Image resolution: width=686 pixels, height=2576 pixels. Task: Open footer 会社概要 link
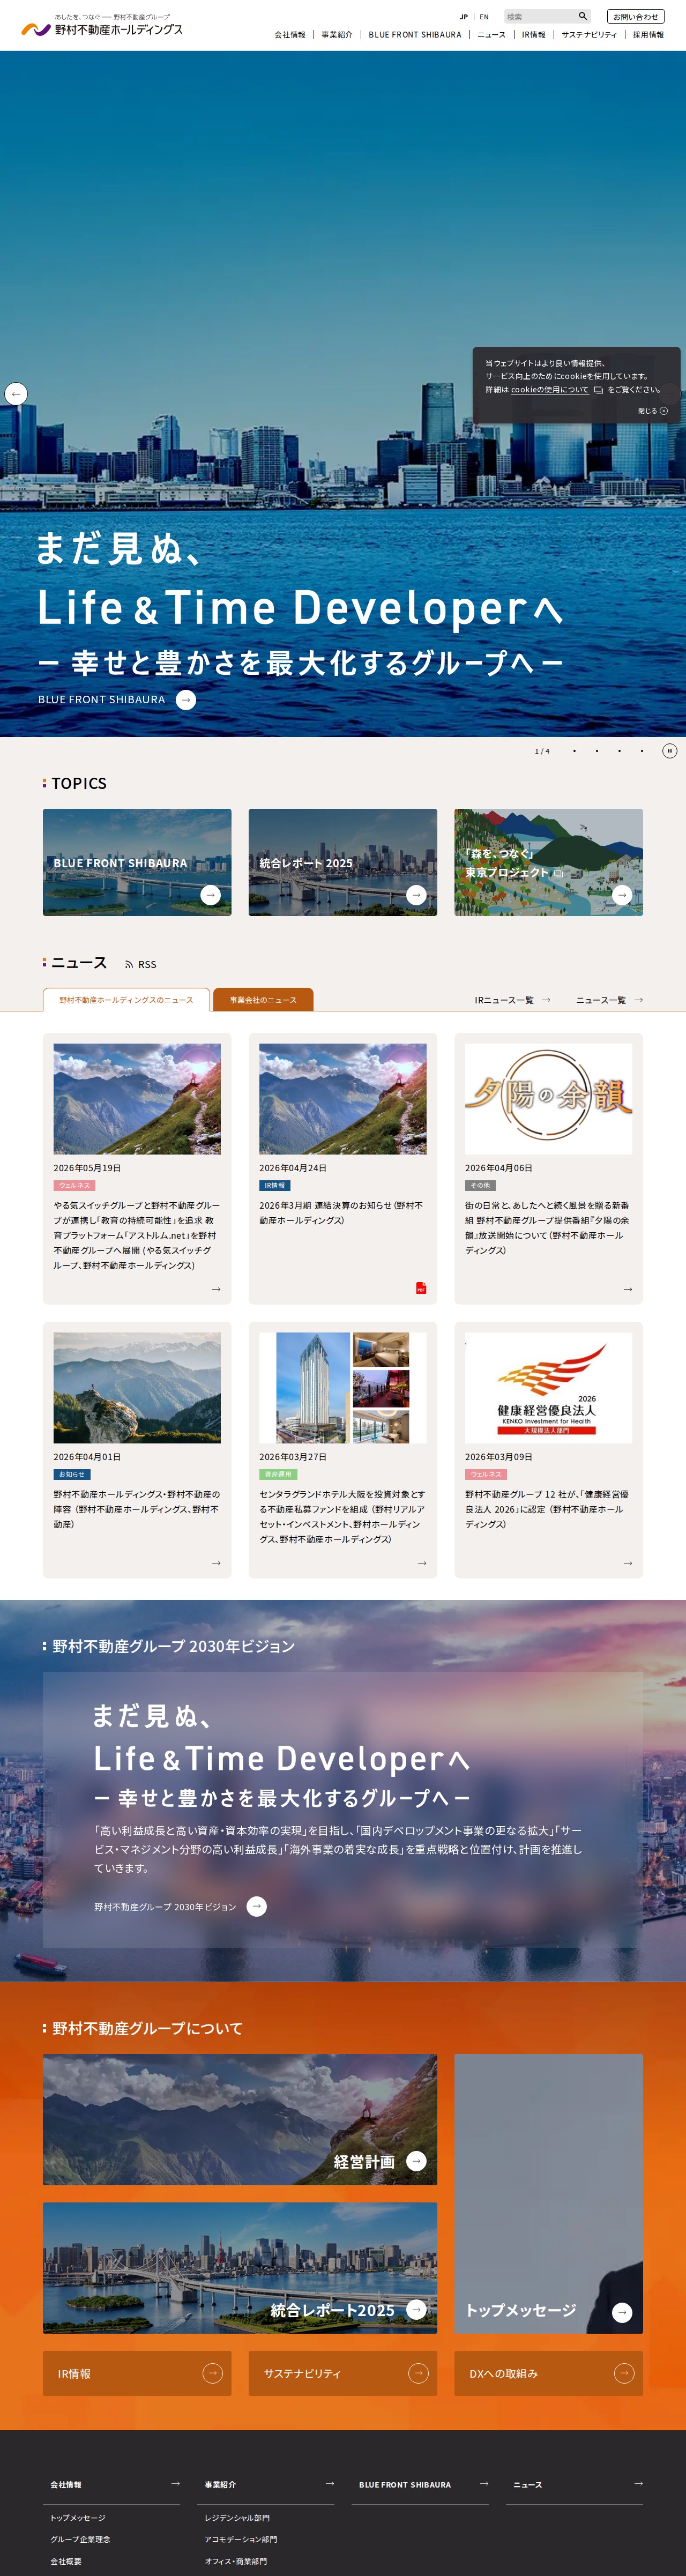[66, 2562]
